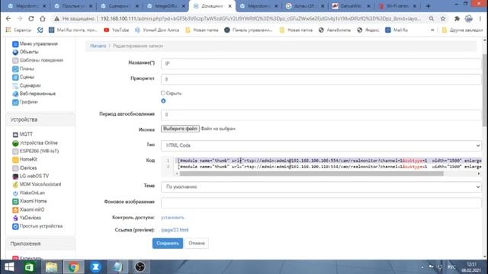The height and width of the screenshot is (274, 488).
Task: Switch to the Простые устройства browser tab
Action: pos(73,6)
